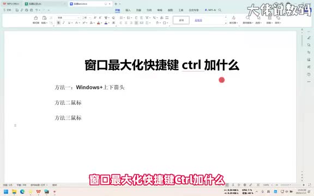
Task: Click the print preview icon in quick access toolbar
Action: (31, 10)
